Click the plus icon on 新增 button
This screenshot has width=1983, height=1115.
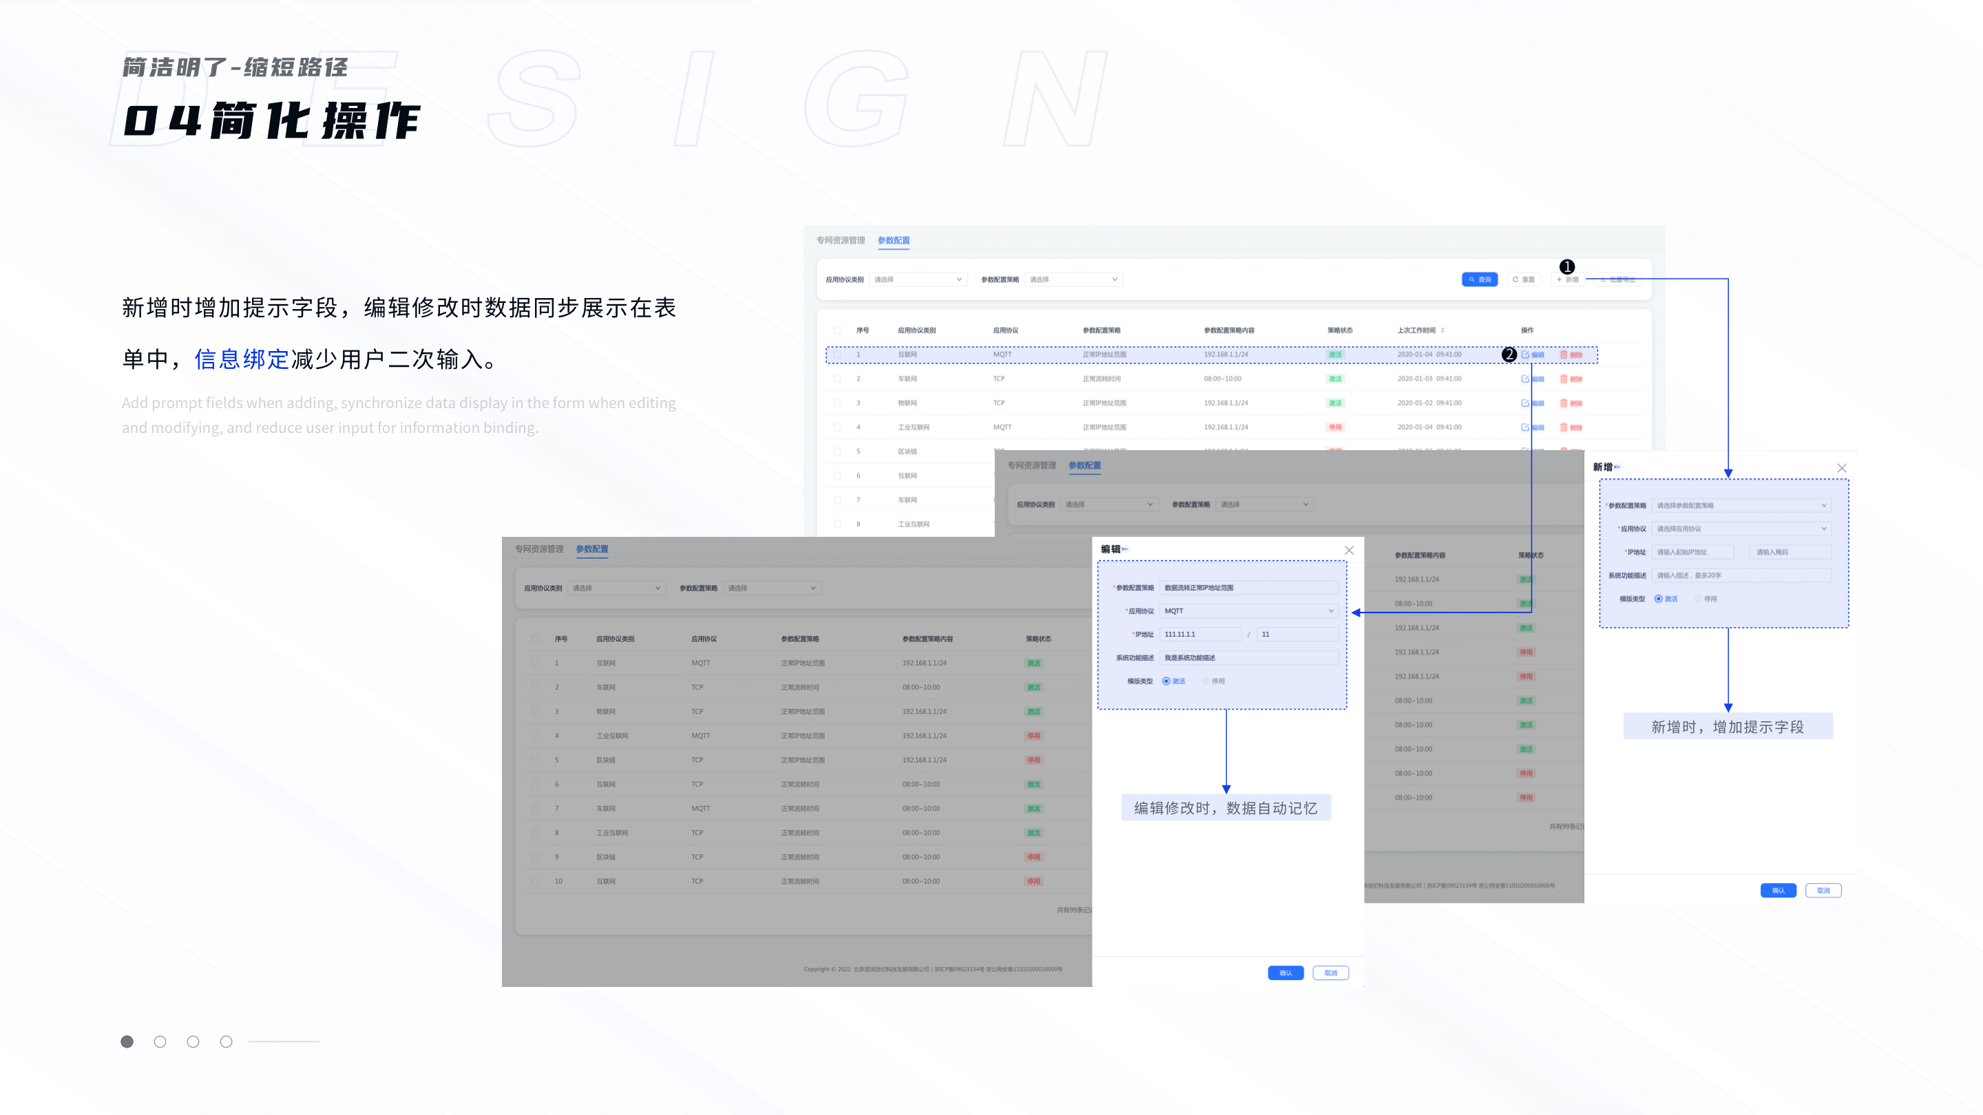[x=1560, y=279]
